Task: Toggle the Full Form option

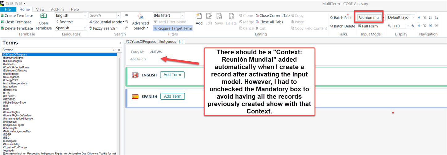Action: coord(368,26)
